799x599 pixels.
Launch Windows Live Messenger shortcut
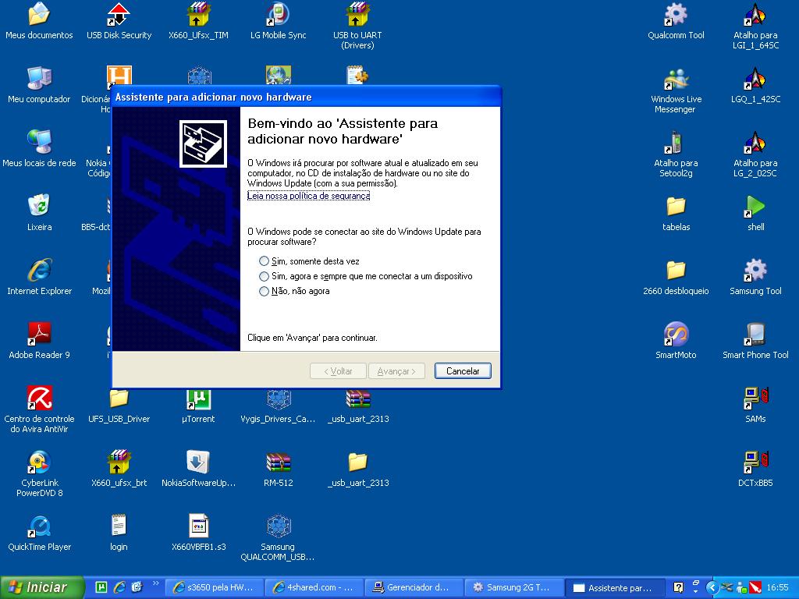(x=676, y=90)
